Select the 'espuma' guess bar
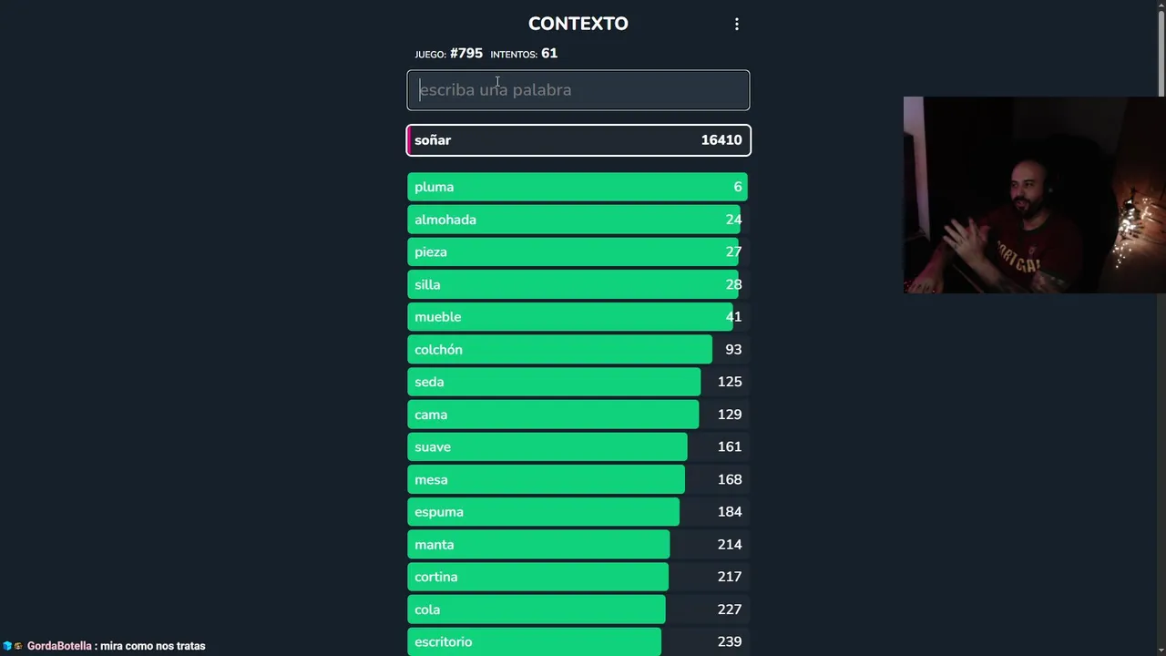1166x656 pixels. coord(578,512)
